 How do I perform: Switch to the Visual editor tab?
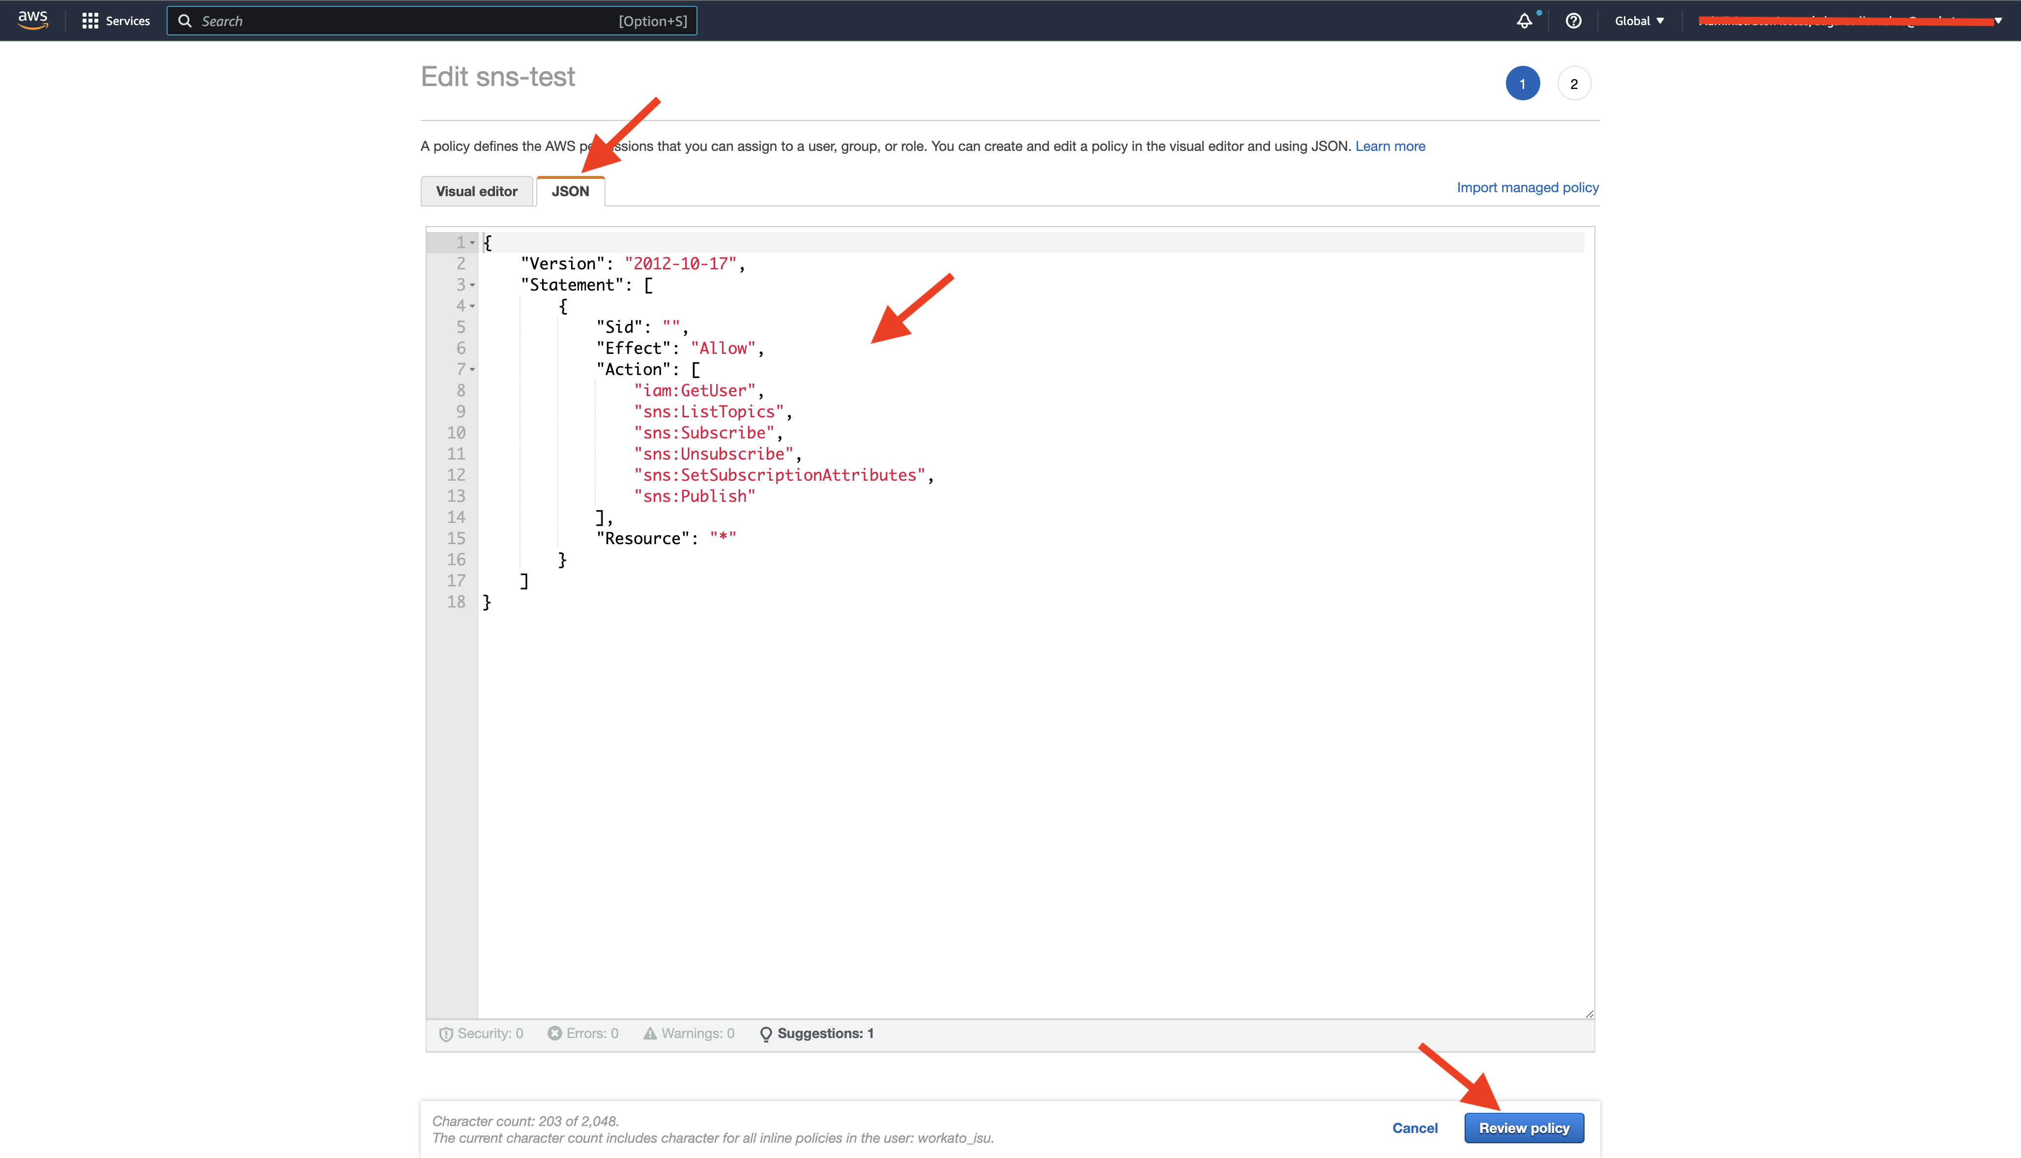[x=476, y=191]
